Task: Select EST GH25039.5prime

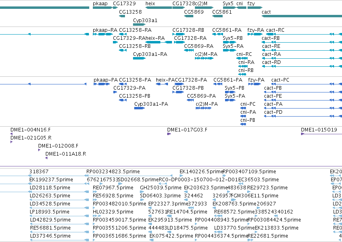Action: coord(141,192)
